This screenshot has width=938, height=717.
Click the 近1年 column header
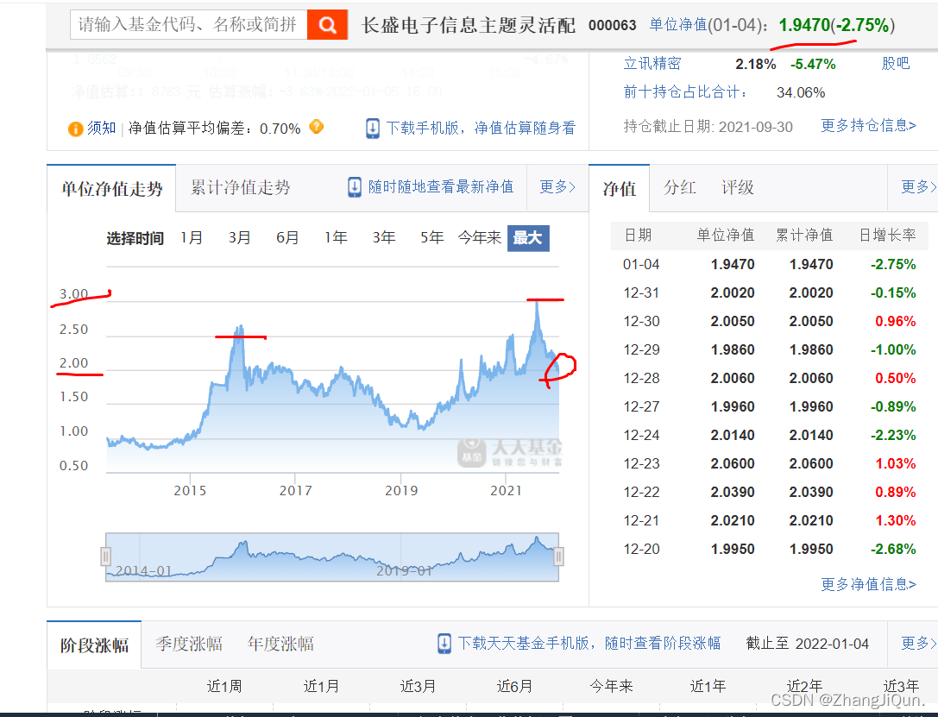pyautogui.click(x=708, y=686)
